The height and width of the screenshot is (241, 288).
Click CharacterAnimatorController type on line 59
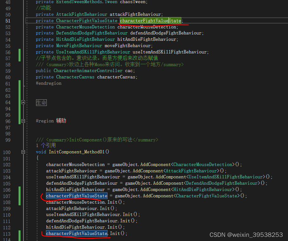(x=88, y=71)
